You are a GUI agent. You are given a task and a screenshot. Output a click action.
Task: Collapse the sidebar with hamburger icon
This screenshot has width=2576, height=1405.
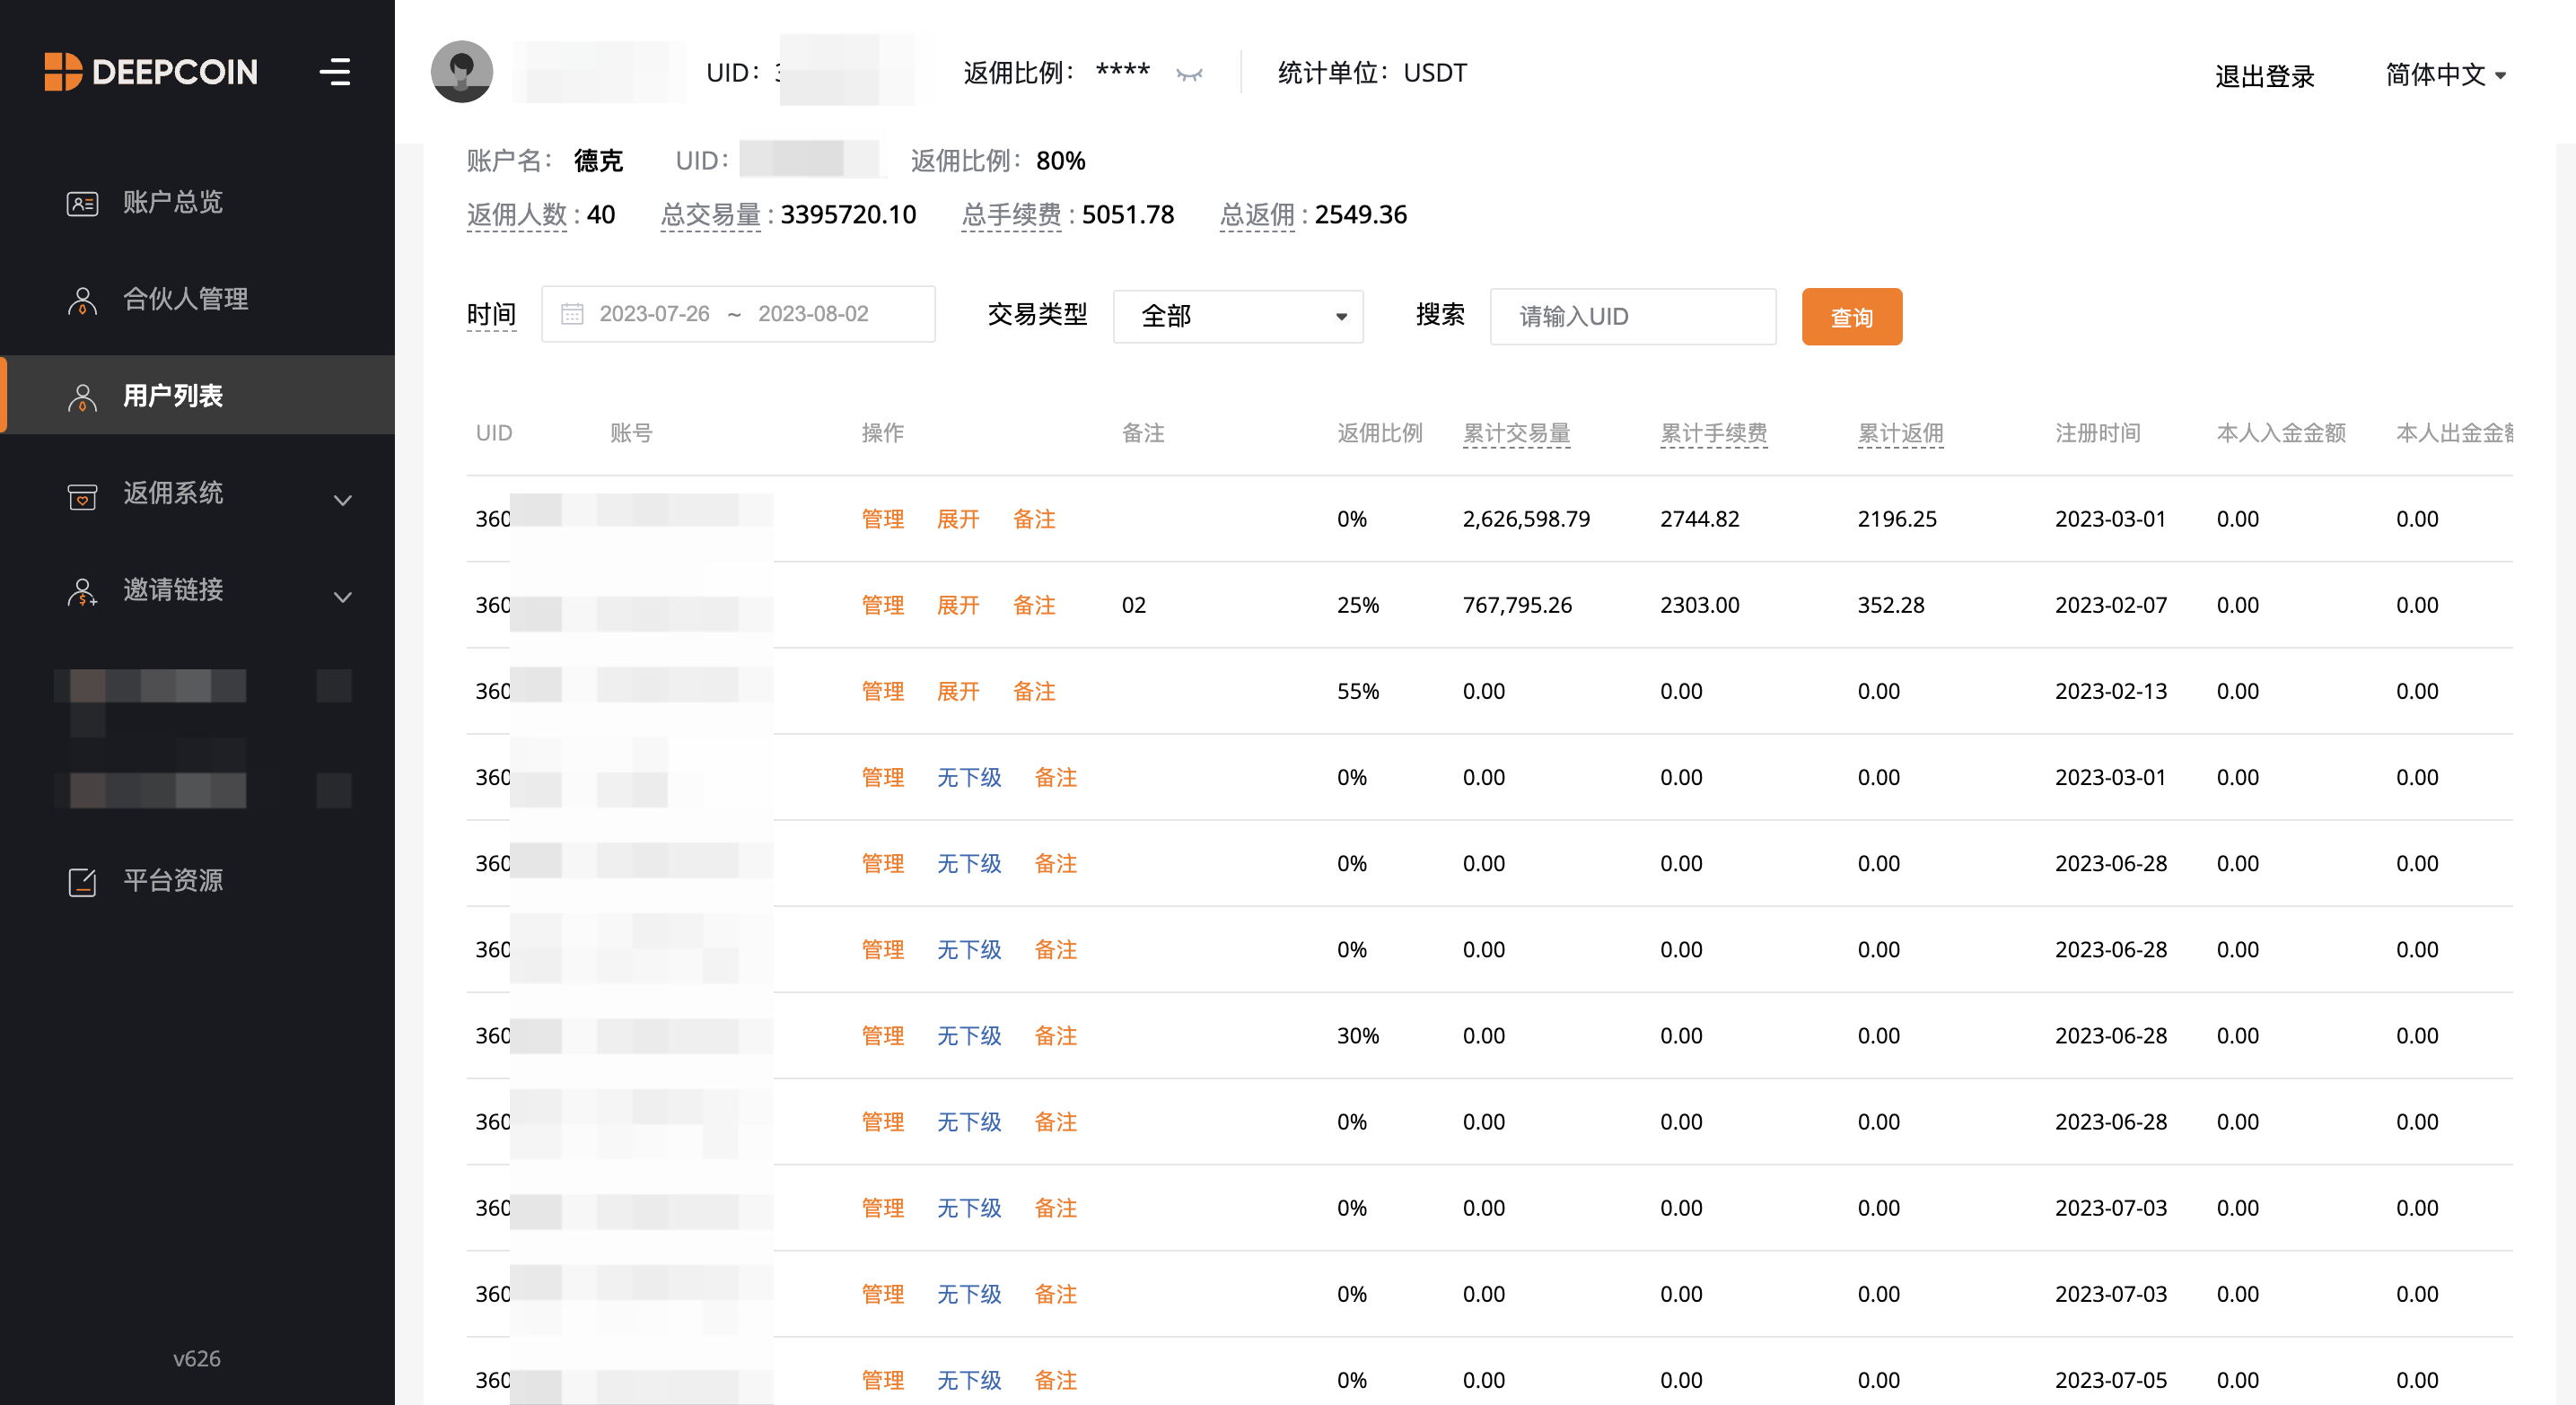click(335, 72)
